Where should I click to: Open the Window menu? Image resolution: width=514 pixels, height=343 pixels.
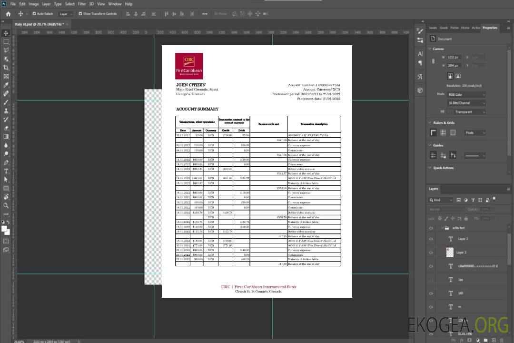[115, 4]
